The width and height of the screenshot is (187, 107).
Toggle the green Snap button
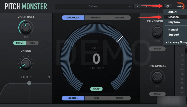point(97,89)
